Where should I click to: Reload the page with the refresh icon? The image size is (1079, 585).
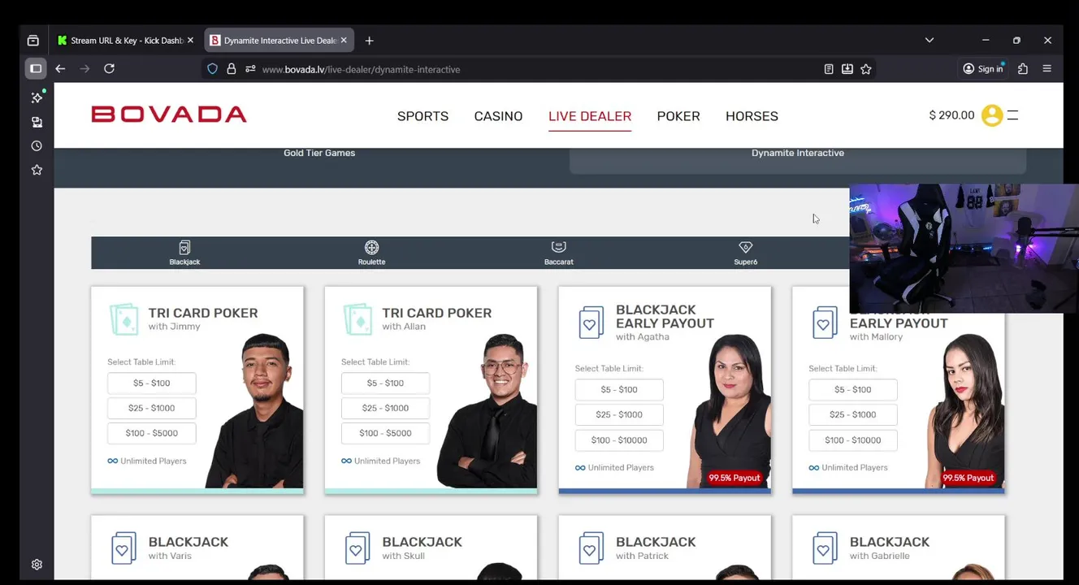tap(109, 69)
